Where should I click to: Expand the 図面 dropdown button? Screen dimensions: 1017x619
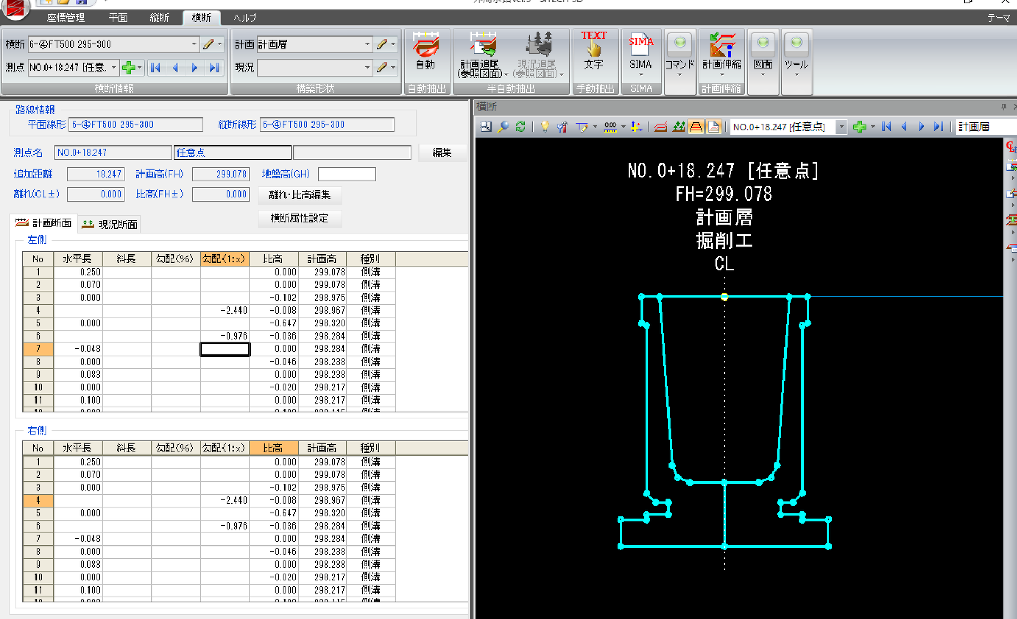[763, 62]
